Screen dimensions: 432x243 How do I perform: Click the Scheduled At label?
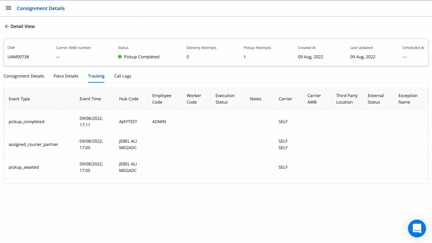[413, 48]
